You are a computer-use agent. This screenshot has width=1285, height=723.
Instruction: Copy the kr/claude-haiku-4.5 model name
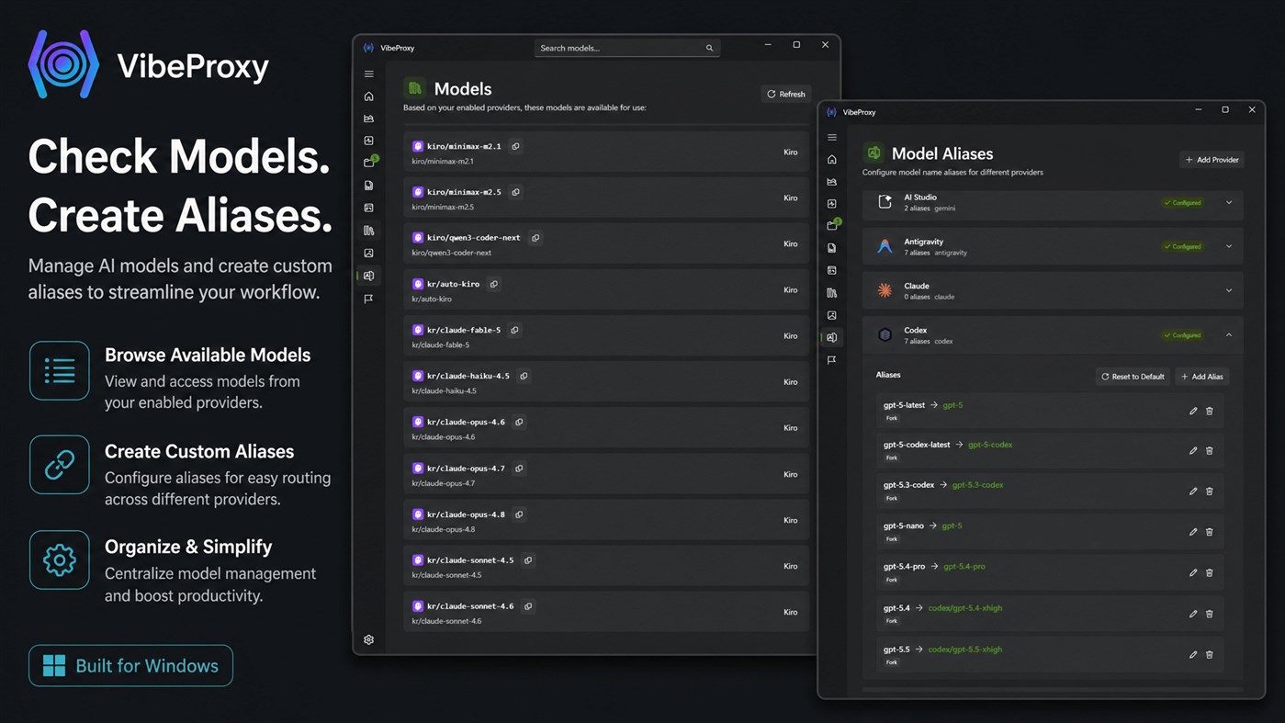pyautogui.click(x=524, y=376)
